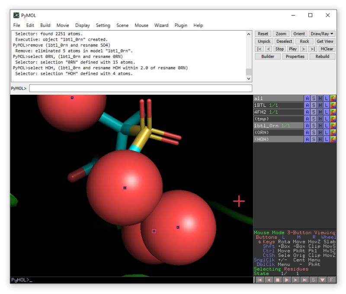346x294 pixels.
Task: Open the Mouse menu
Action: [141, 26]
